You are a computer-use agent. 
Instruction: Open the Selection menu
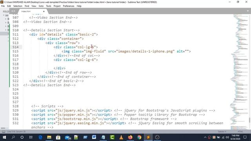tap(18, 6)
